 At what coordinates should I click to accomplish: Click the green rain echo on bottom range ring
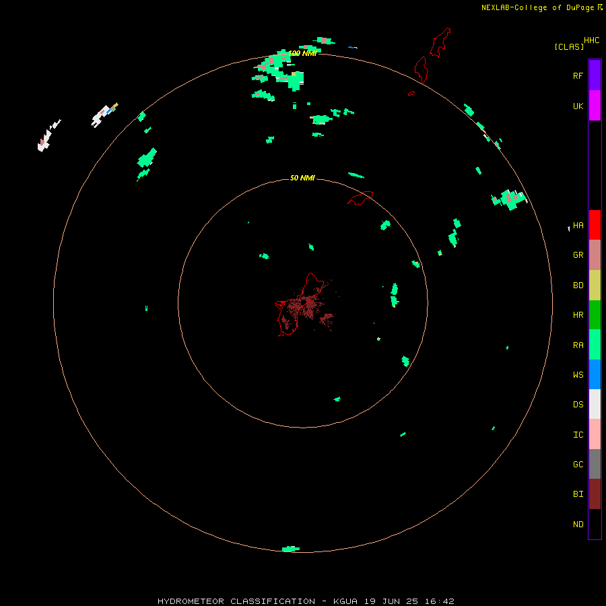(x=291, y=549)
